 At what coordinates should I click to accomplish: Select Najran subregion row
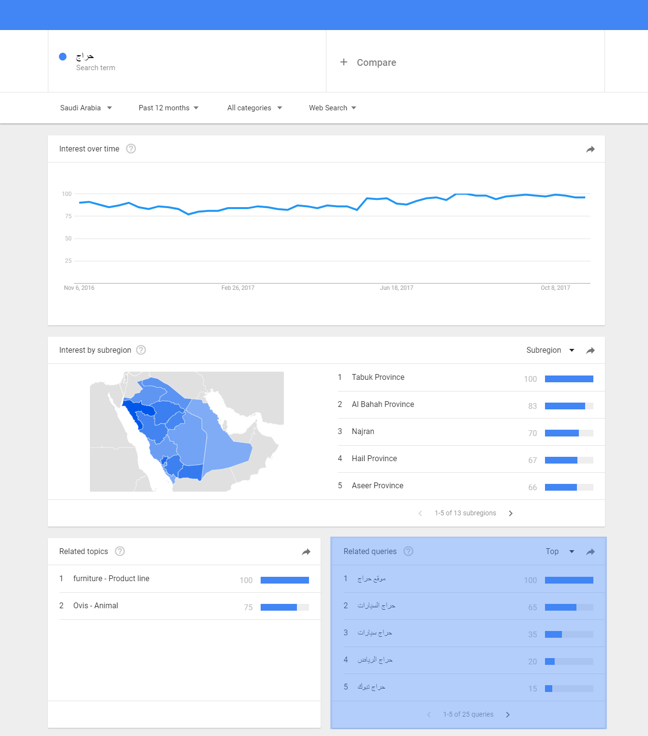click(x=471, y=432)
